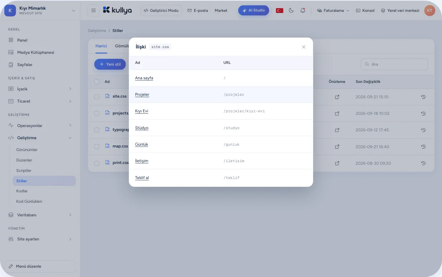Expand Site ayarları in sidebar

pos(40,239)
